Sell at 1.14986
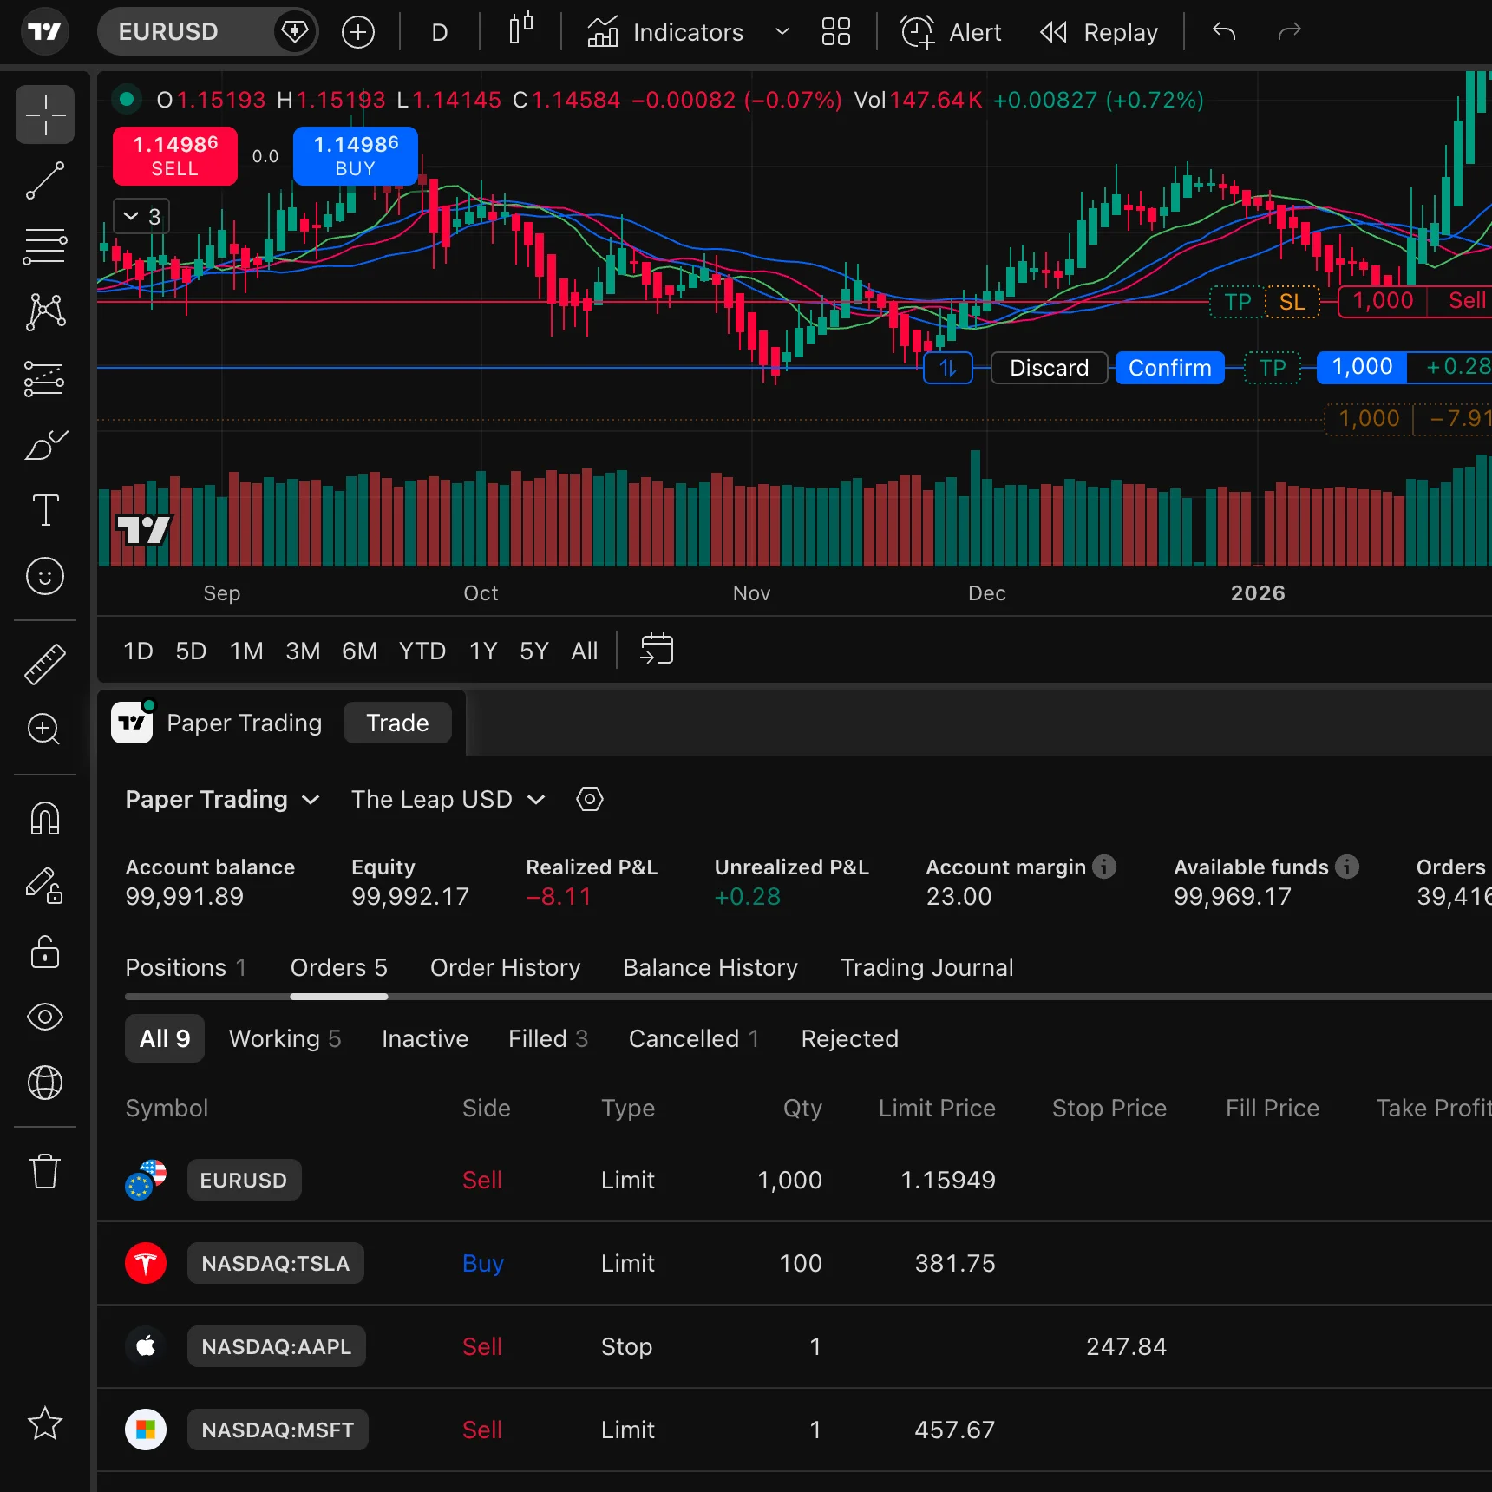This screenshot has height=1492, width=1492. point(175,156)
